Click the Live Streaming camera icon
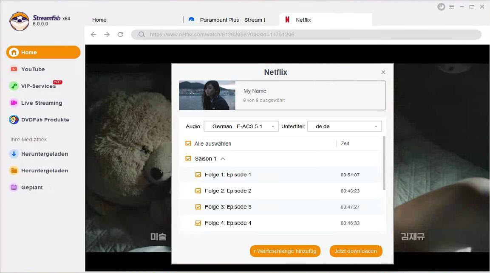The image size is (490, 273). click(x=14, y=103)
